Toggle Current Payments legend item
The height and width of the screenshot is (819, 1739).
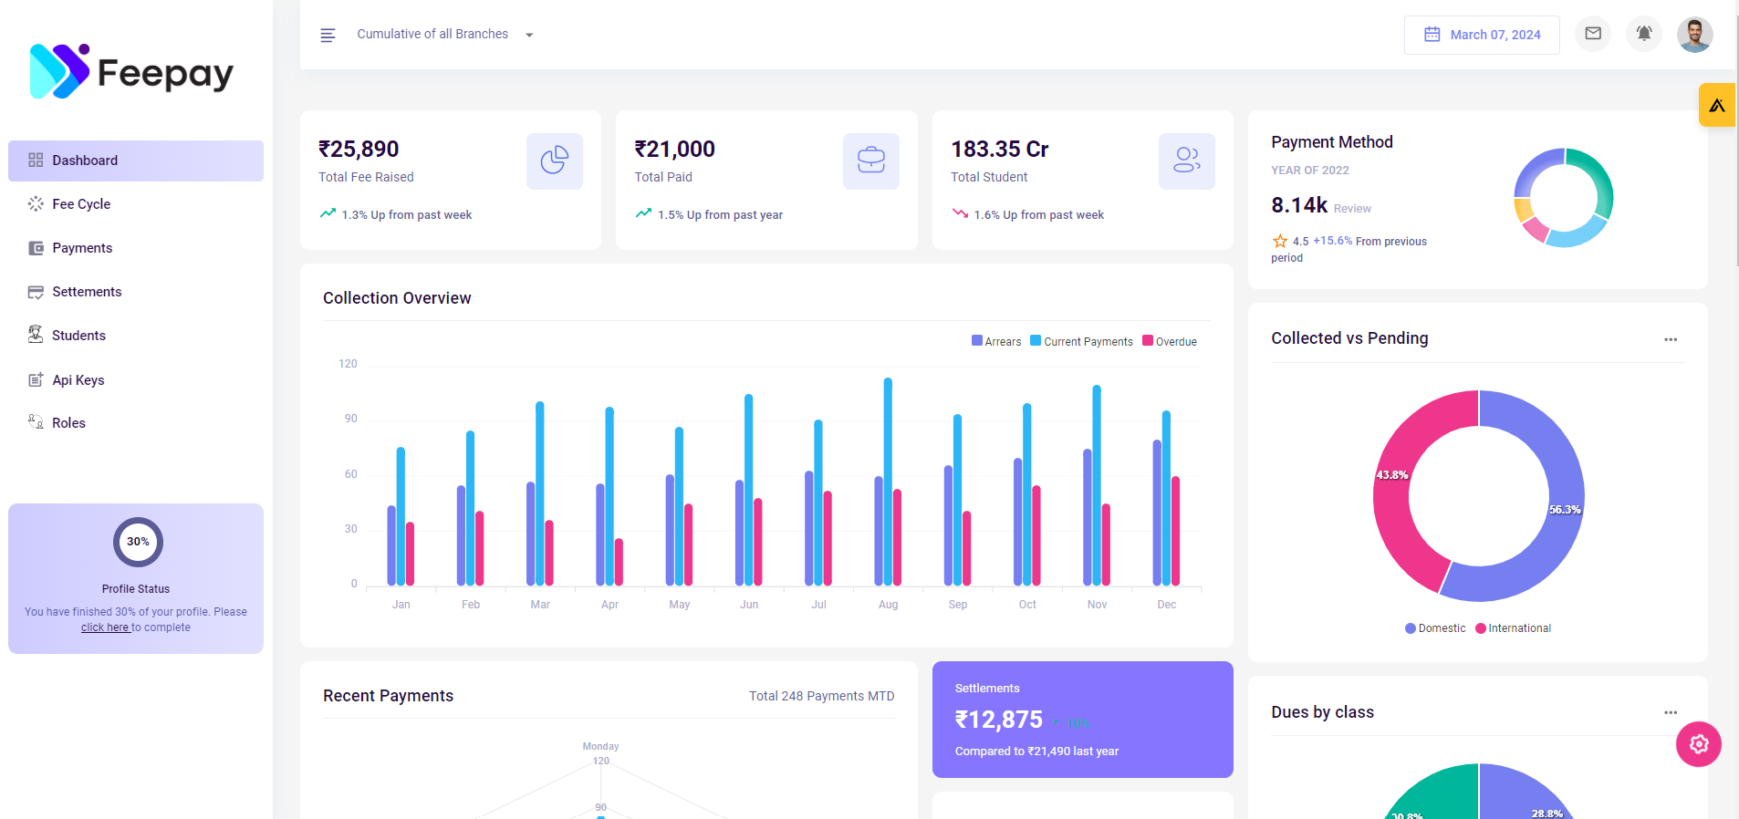(1081, 341)
